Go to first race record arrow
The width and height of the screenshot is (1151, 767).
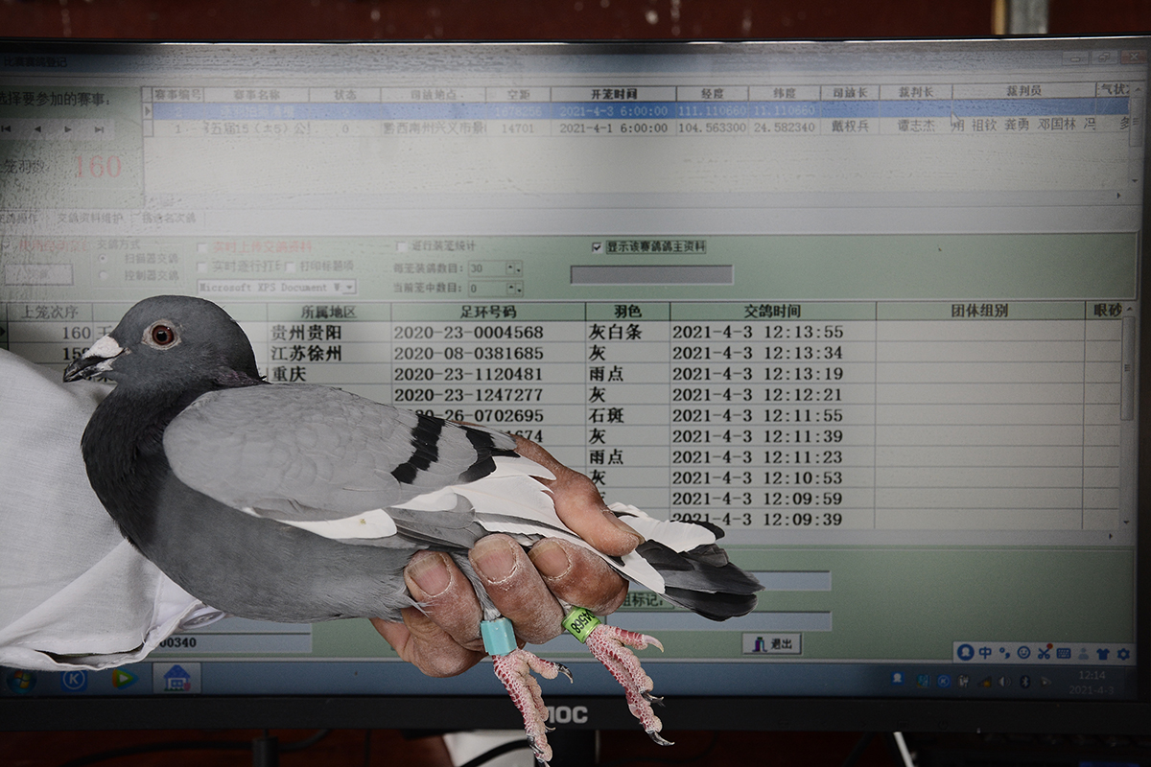(x=8, y=128)
